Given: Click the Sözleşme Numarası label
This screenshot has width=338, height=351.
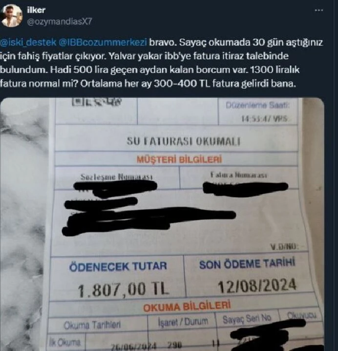Looking at the screenshot, I should click(x=117, y=177).
